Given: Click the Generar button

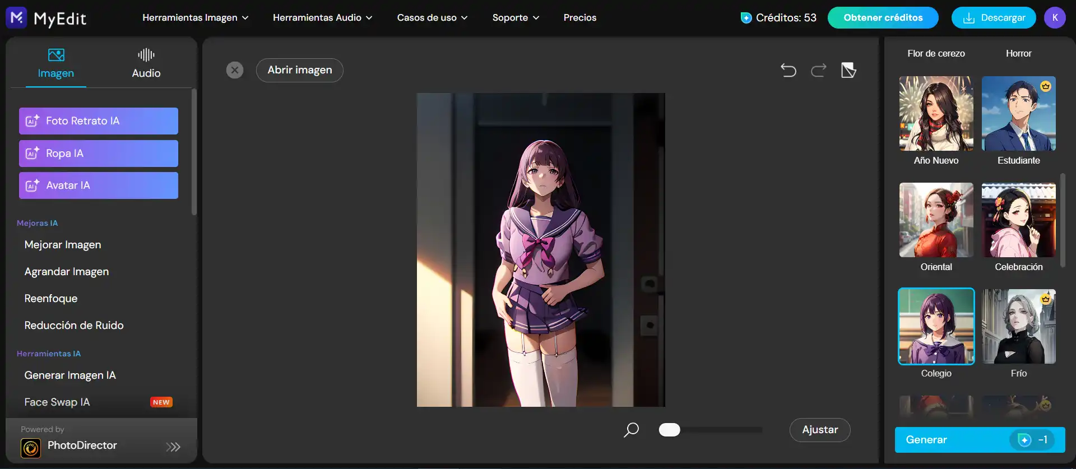Looking at the screenshot, I should pos(980,440).
